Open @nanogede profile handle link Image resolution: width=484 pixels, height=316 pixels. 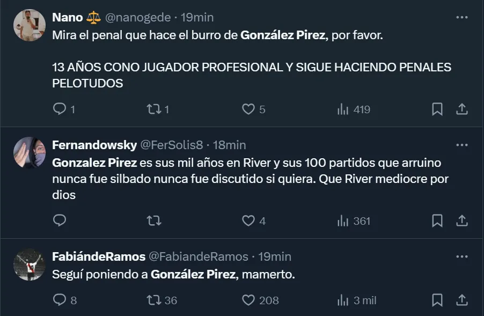(137, 17)
